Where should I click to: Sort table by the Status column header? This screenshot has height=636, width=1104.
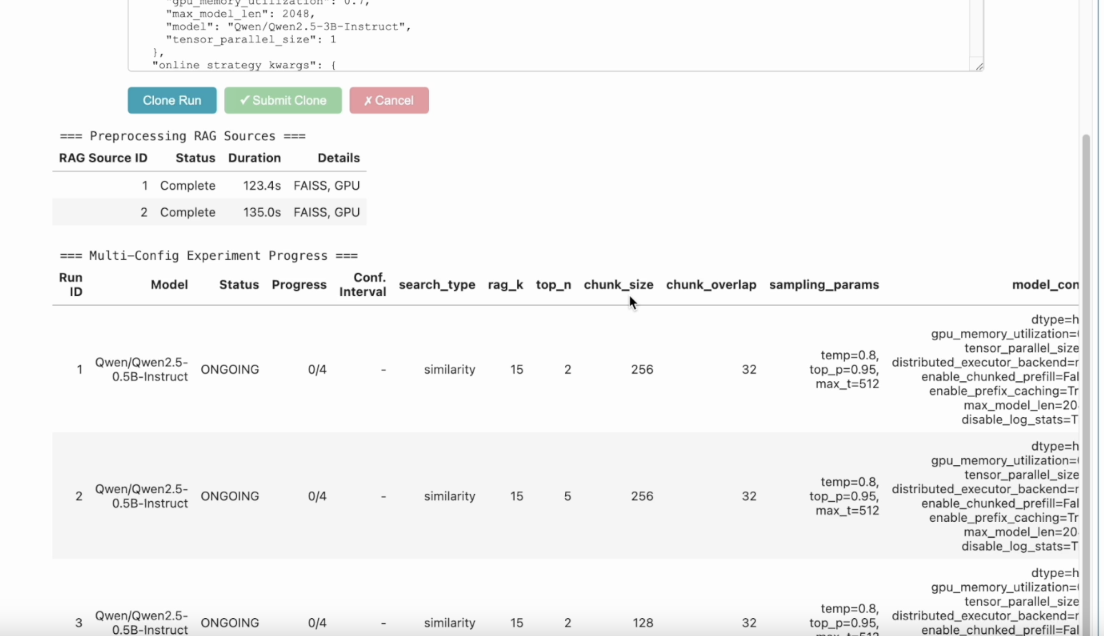click(x=239, y=284)
